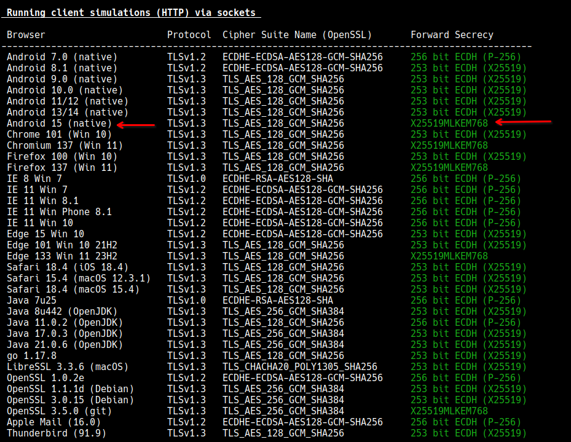Select X25519MLKEM768 in OpenSSL 3.5.0 row
The image size is (571, 442).
[x=449, y=411]
